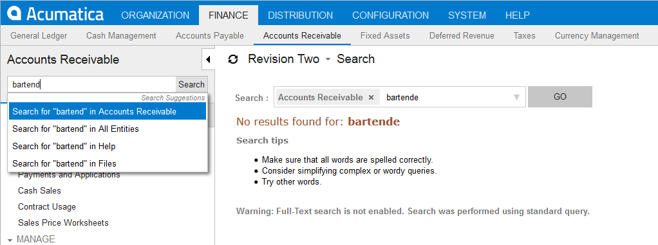
Task: Open the ORGANIZATION menu
Action: coord(155,15)
